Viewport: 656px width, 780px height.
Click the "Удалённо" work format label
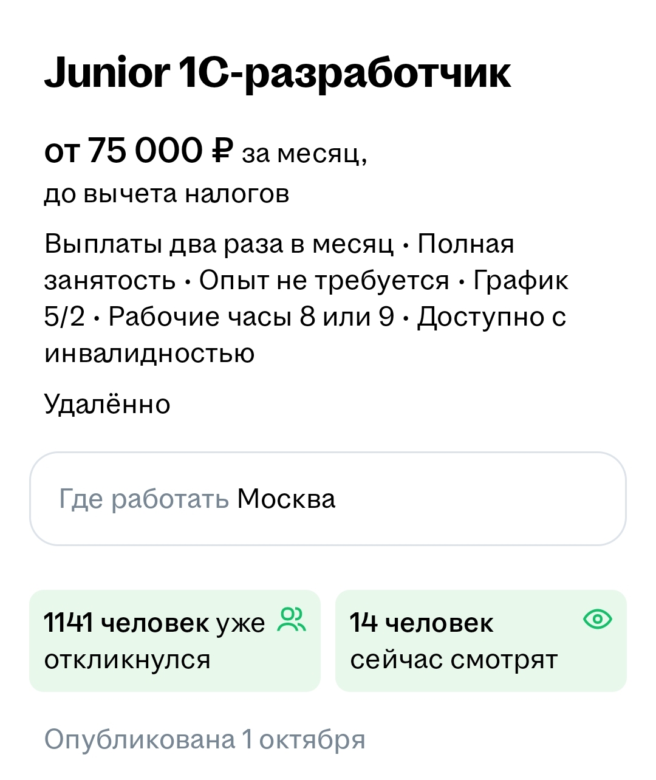coord(107,404)
